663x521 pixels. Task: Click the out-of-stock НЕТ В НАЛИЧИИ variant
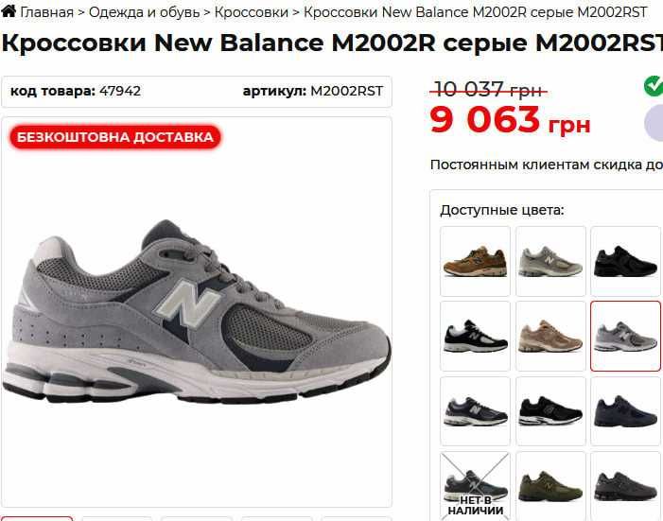point(475,486)
